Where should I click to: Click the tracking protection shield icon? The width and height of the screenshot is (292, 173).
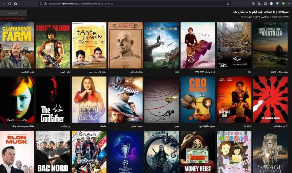point(41,4)
